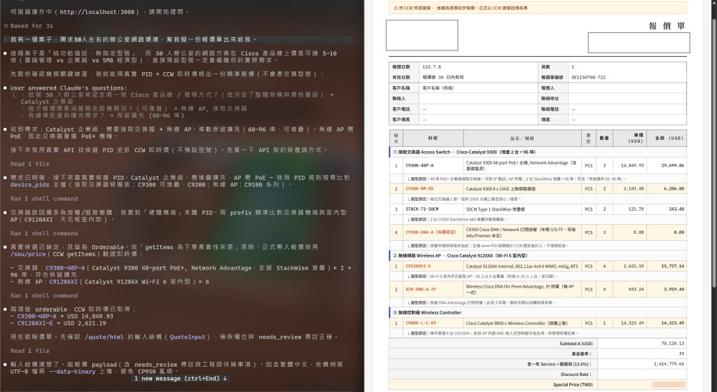Click part number C9300-NM-8X

coord(419,188)
